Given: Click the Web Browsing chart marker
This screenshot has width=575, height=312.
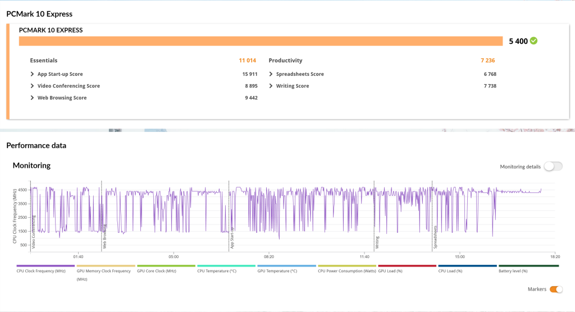Looking at the screenshot, I should pyautogui.click(x=104, y=237).
